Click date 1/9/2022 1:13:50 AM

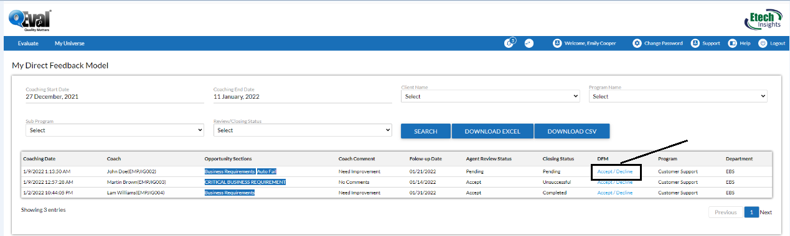tap(47, 171)
